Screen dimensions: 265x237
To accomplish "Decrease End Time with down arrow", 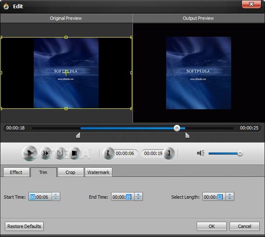I will point(138,199).
